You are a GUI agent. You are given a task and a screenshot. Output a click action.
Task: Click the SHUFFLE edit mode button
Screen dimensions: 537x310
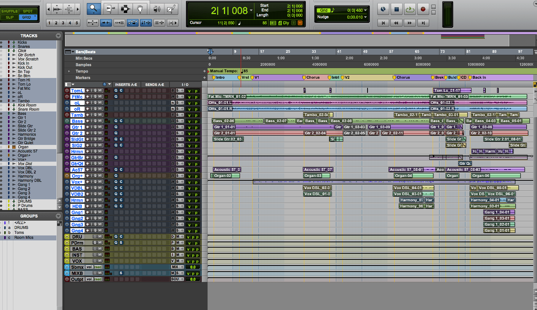point(10,11)
